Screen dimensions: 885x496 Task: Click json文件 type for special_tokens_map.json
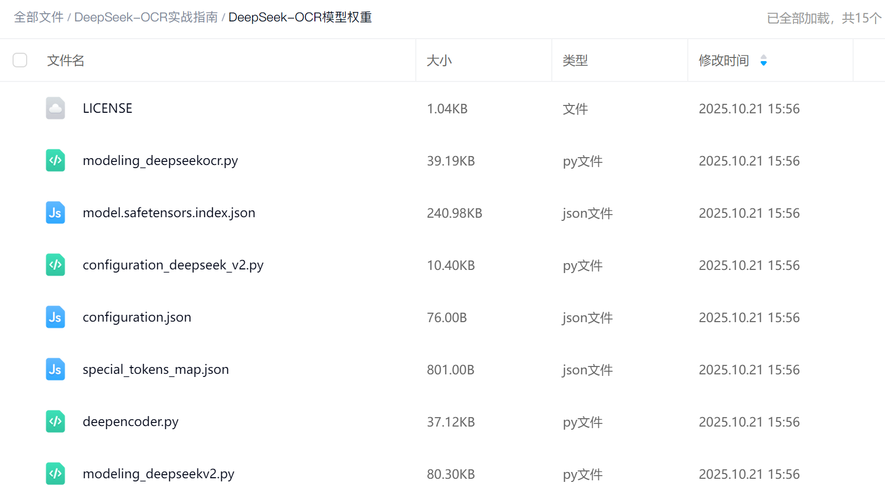point(587,370)
